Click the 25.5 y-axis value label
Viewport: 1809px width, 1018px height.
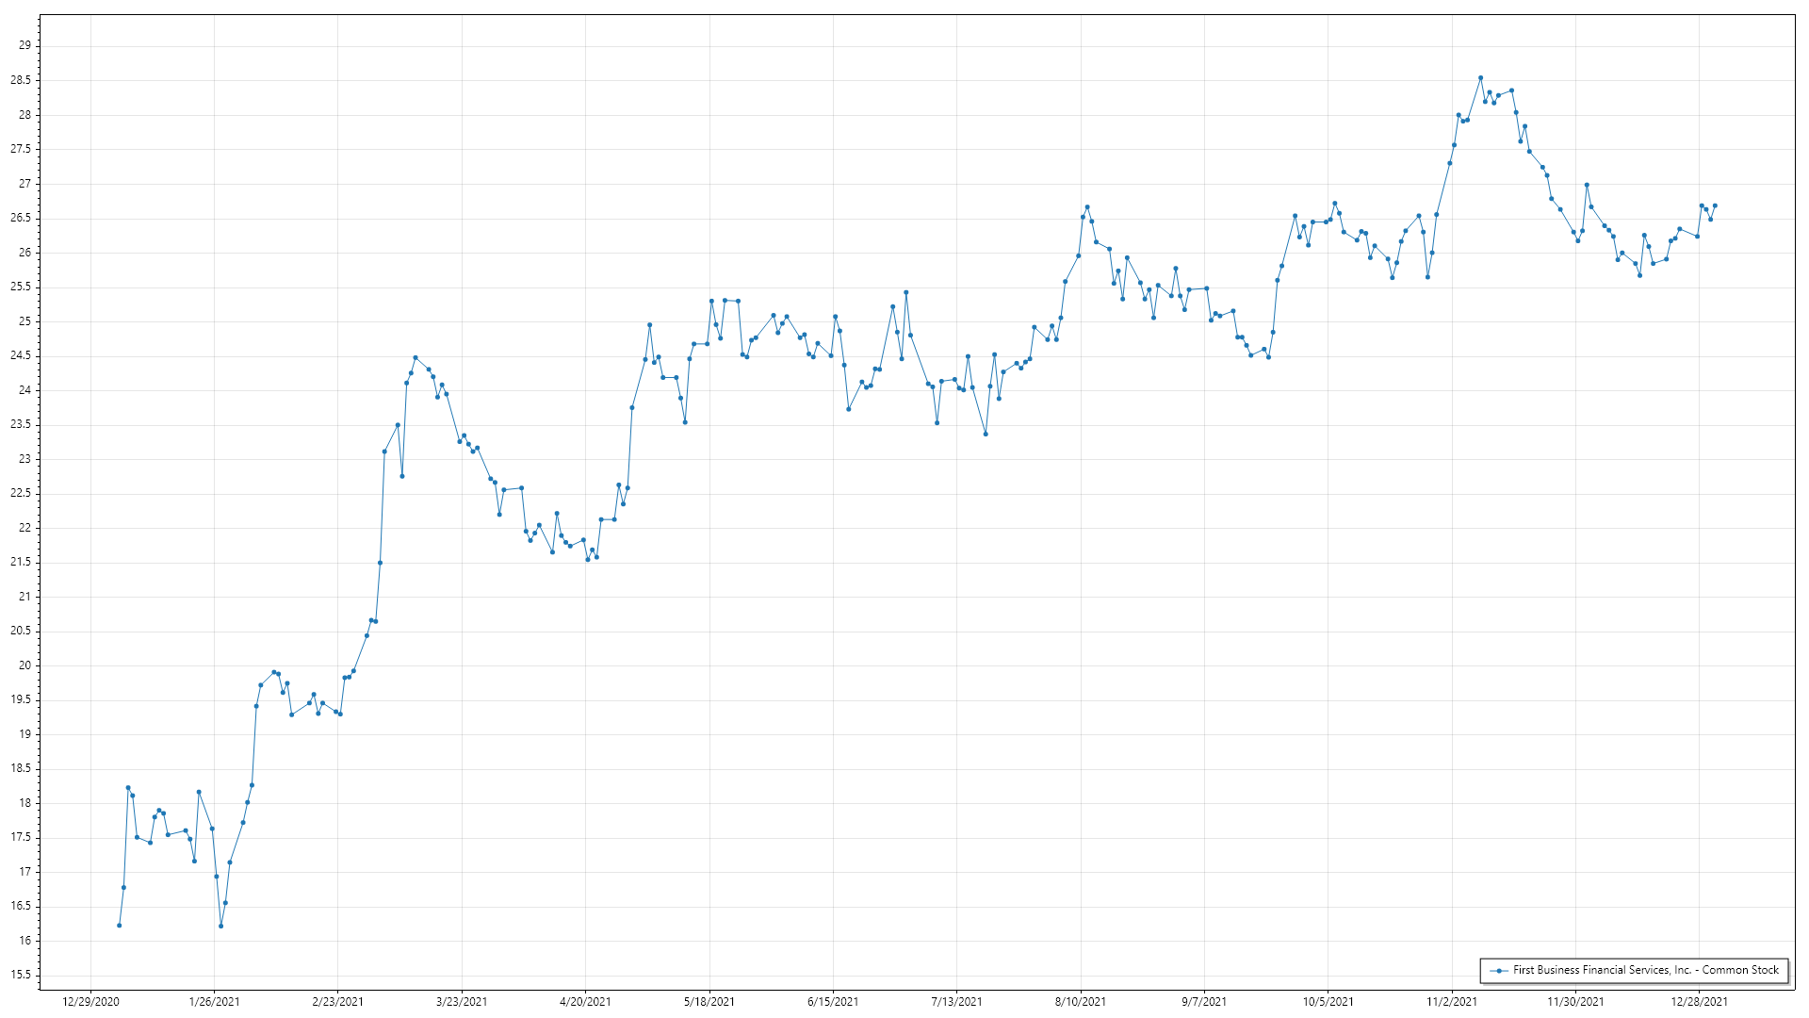point(21,287)
